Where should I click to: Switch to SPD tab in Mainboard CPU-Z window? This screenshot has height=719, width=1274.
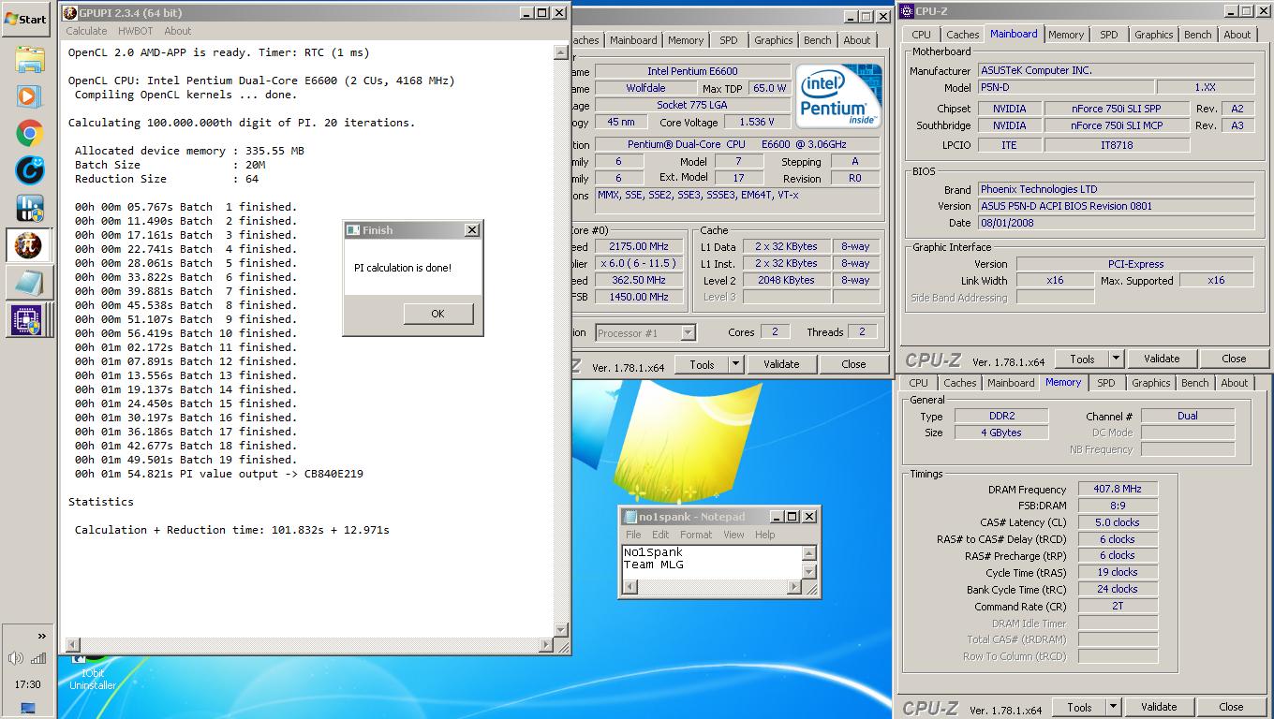click(x=1109, y=35)
